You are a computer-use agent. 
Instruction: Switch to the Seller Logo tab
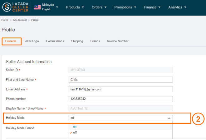click(31, 41)
